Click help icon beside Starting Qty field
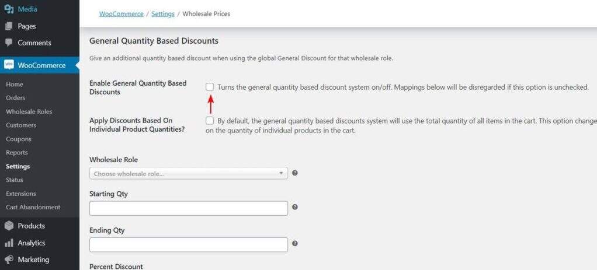 295,207
